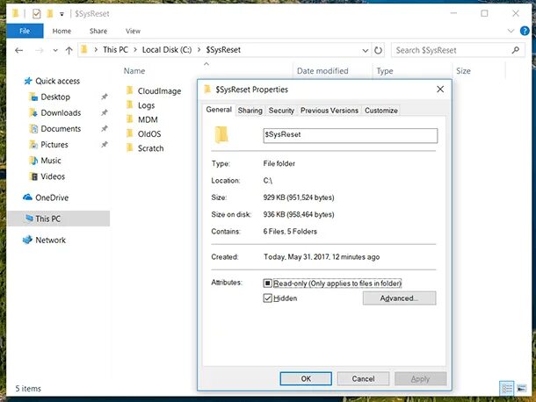Viewport: 536px width, 402px height.
Task: Click Local Disk (C:) in address path
Action: 167,50
